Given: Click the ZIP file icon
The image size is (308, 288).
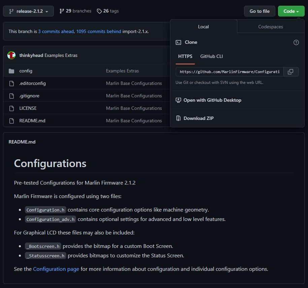Looking at the screenshot, I should pos(178,118).
